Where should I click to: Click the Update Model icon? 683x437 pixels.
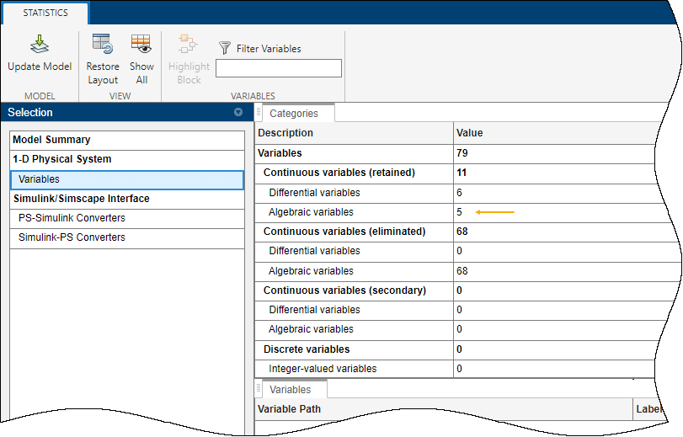coord(40,45)
